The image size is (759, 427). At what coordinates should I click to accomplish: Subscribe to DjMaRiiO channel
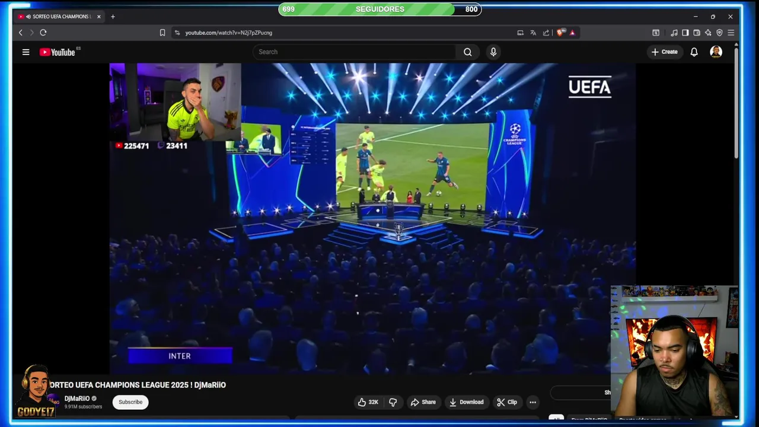tap(130, 402)
